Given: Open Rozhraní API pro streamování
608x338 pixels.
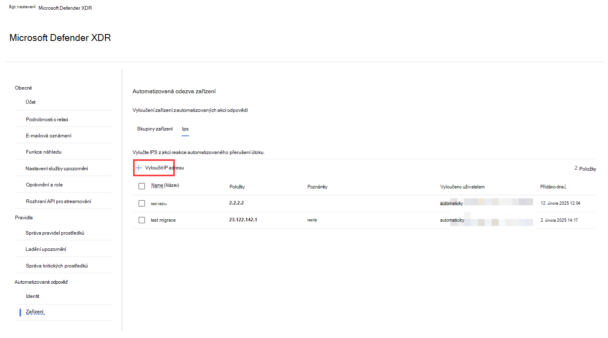Looking at the screenshot, I should pos(58,201).
